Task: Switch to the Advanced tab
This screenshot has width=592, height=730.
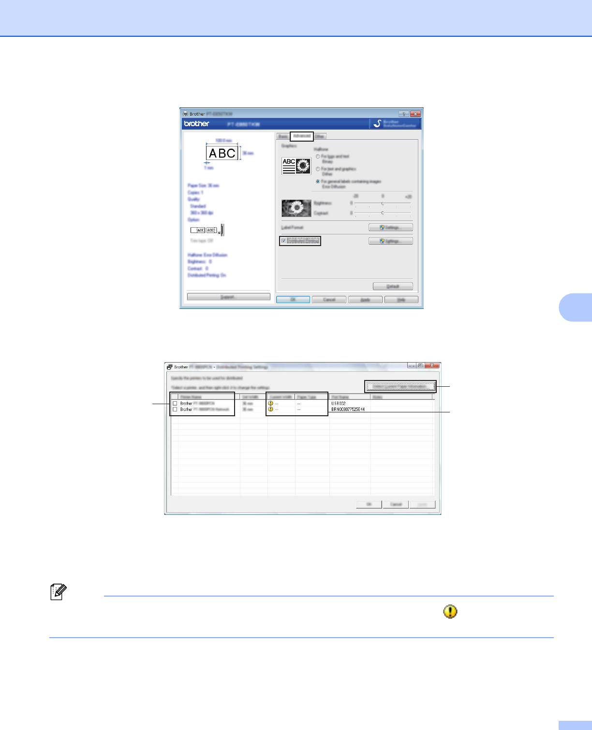Action: (302, 136)
